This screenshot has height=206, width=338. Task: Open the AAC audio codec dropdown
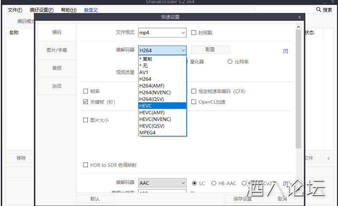pyautogui.click(x=162, y=183)
